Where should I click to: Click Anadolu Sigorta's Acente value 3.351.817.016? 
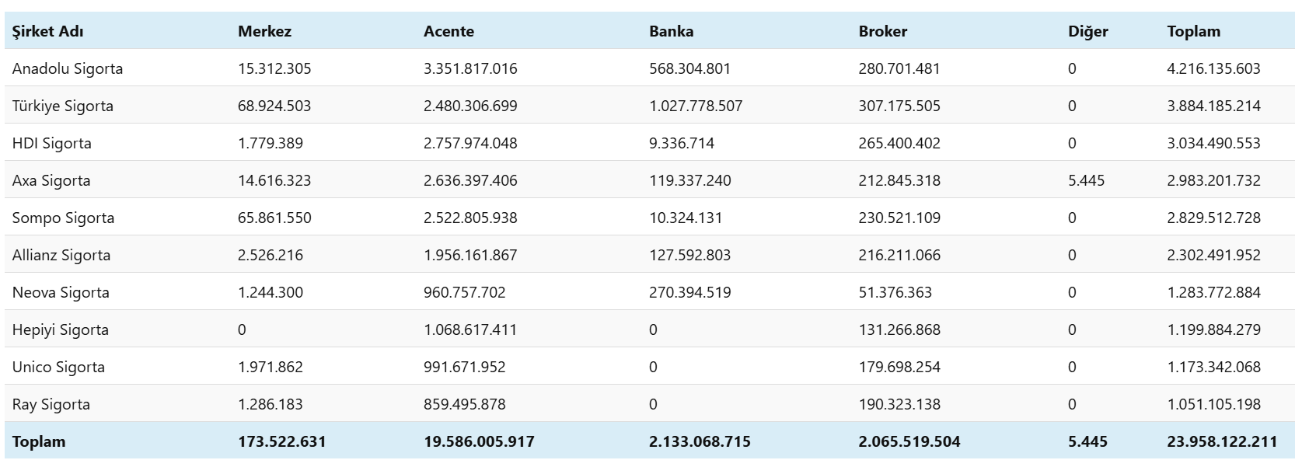(470, 68)
